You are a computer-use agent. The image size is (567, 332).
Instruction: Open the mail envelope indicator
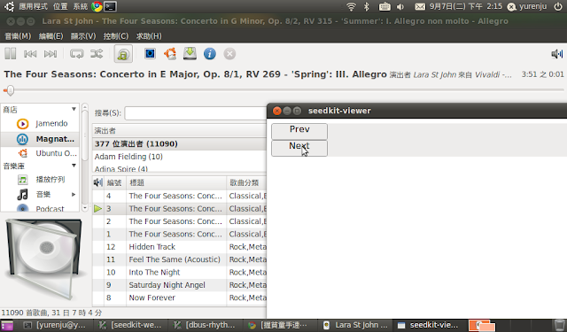(420, 6)
